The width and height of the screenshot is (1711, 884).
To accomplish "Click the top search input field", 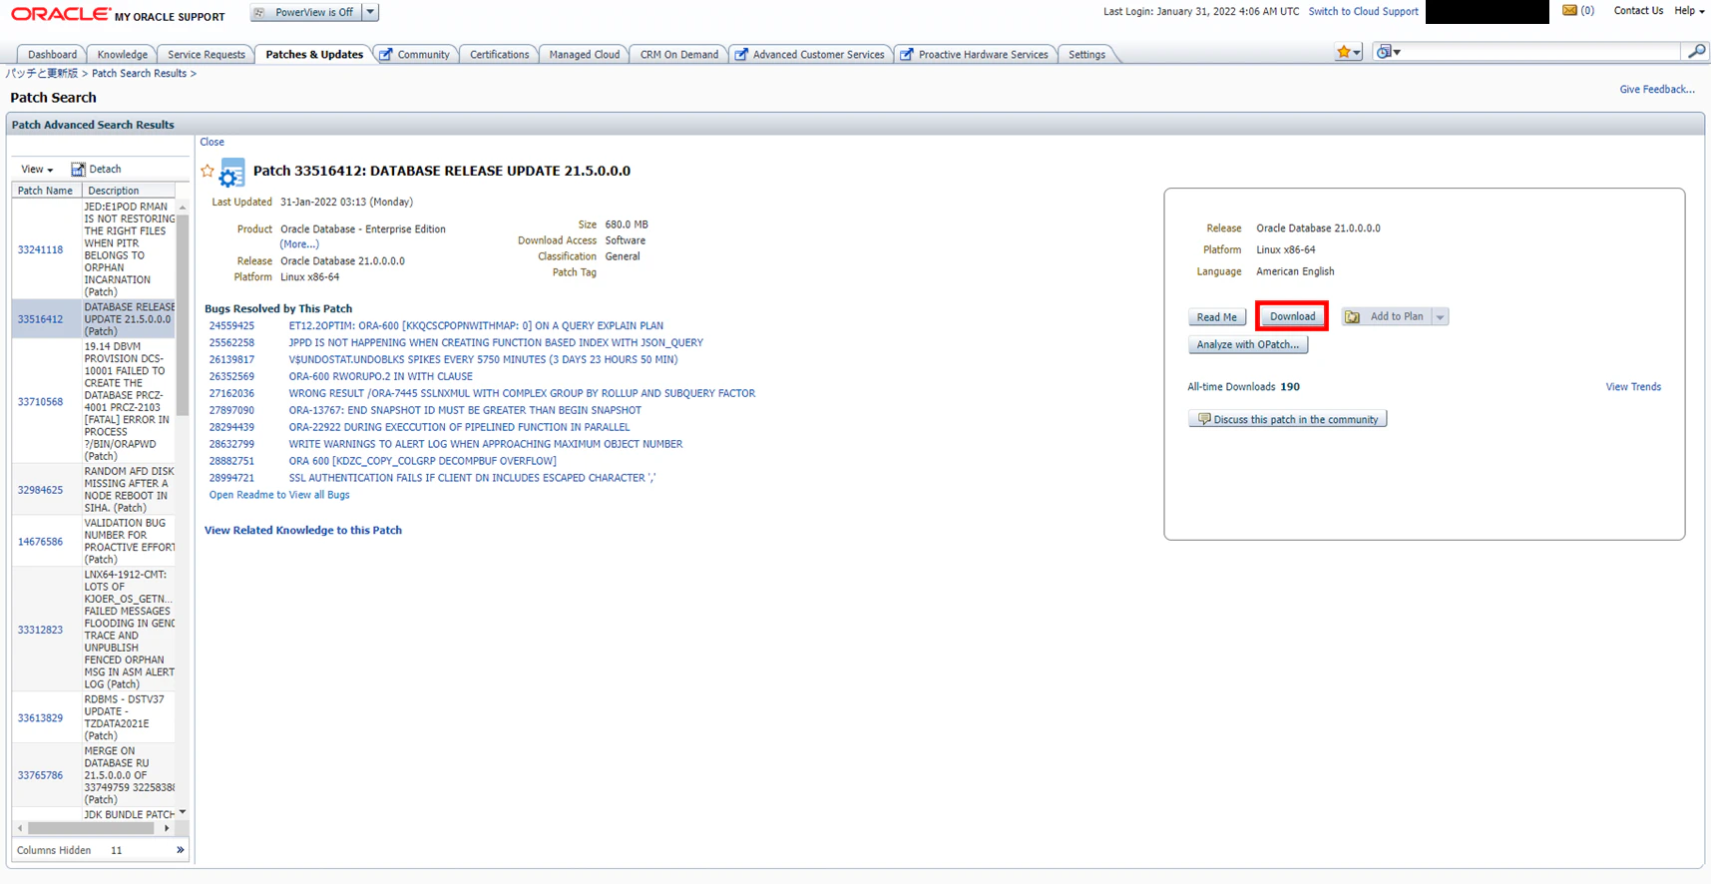I will [1543, 51].
